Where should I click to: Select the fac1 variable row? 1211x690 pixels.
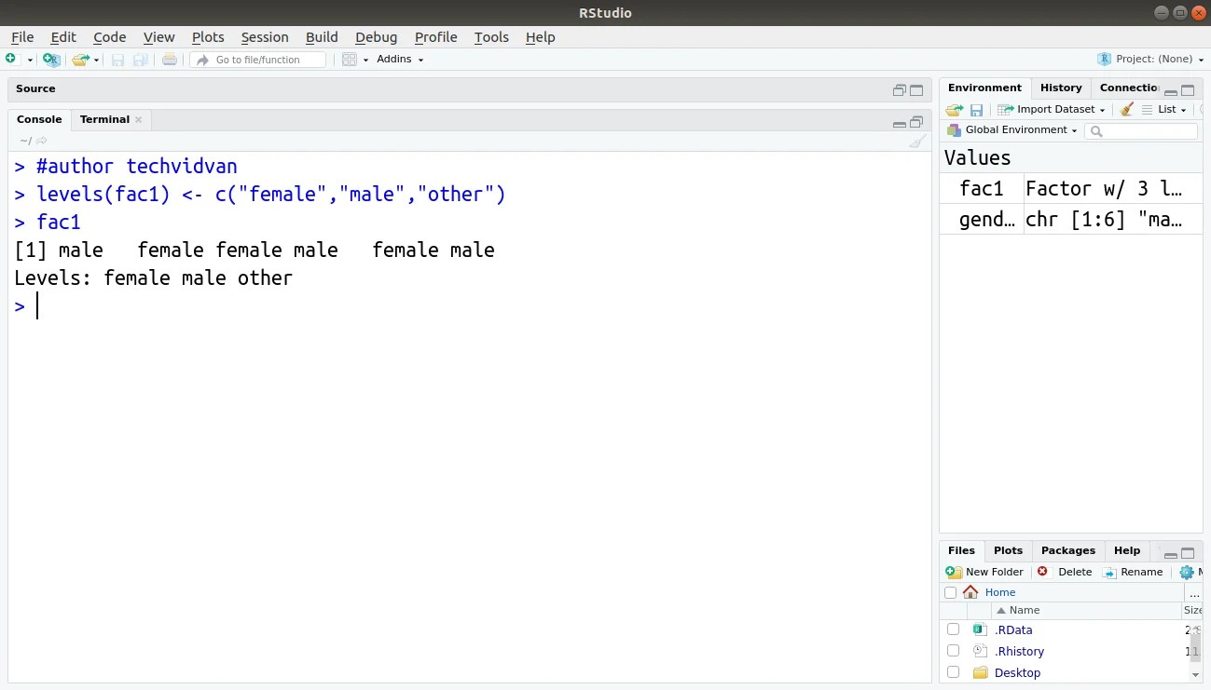pos(1071,189)
